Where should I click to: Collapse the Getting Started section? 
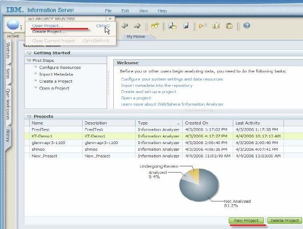click(x=29, y=53)
